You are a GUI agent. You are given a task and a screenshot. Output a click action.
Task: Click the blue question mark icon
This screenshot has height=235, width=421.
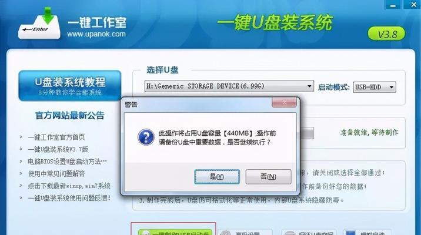[146, 137]
